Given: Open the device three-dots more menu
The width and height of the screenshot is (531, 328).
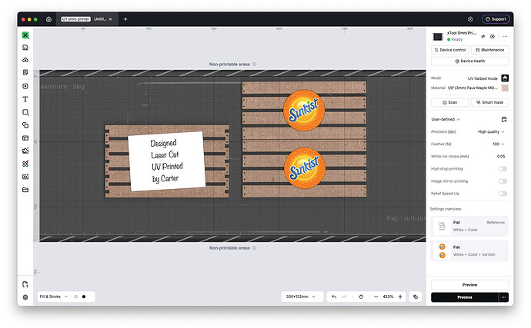Looking at the screenshot, I should 505,36.
